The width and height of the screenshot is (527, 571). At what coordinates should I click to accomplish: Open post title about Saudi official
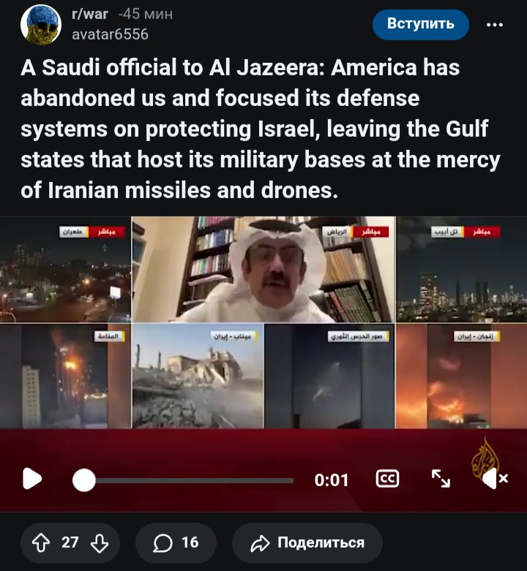261,129
